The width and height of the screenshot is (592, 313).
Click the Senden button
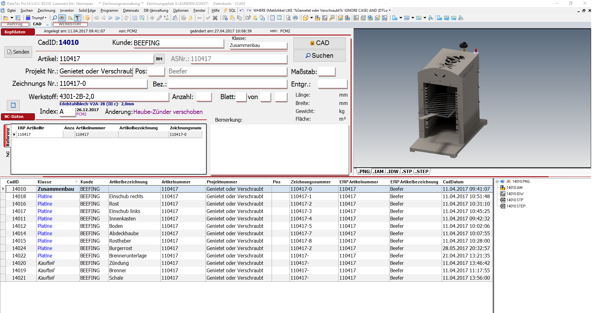click(18, 52)
